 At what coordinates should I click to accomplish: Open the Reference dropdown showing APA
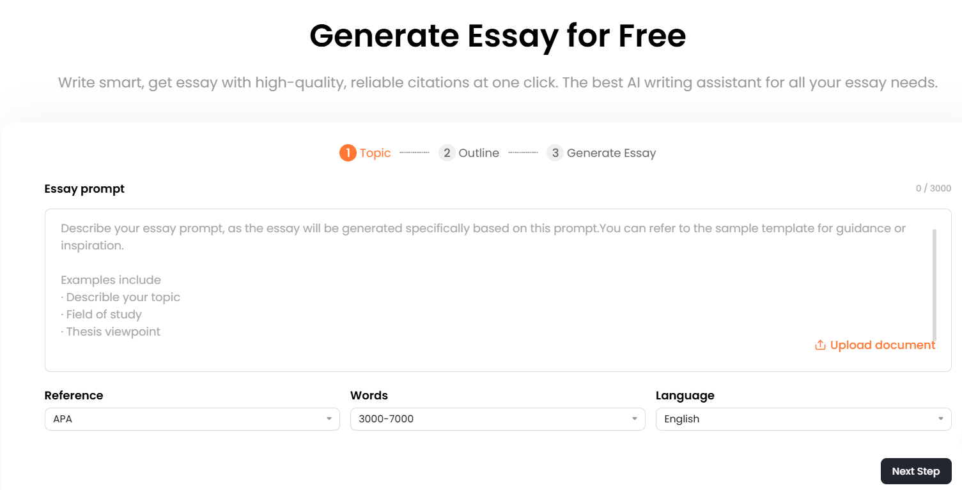tap(192, 419)
